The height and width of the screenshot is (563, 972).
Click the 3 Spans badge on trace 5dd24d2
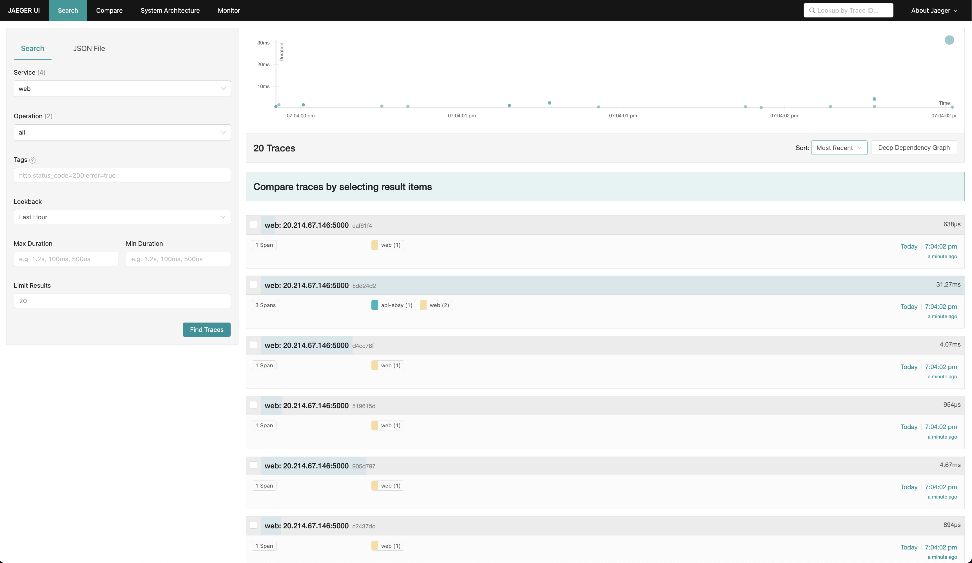[265, 305]
